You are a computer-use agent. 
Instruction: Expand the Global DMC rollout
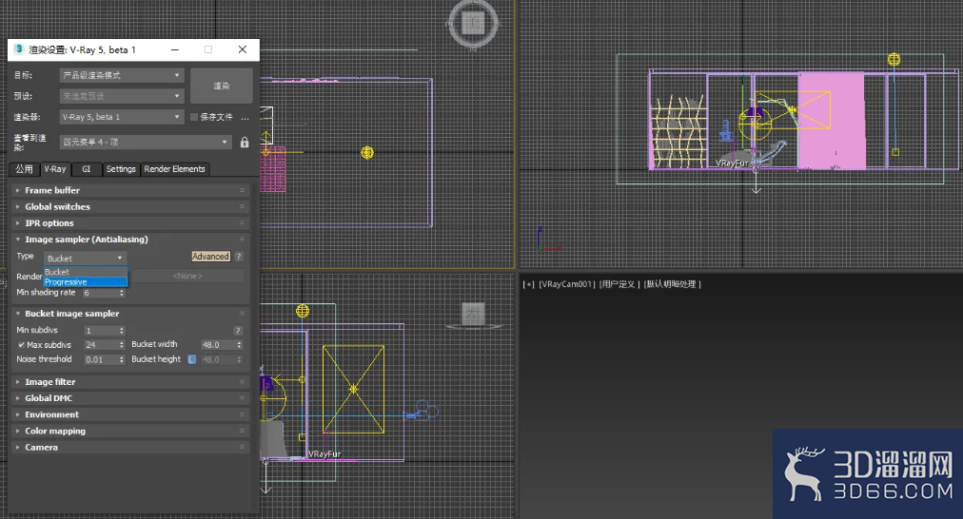coord(130,398)
